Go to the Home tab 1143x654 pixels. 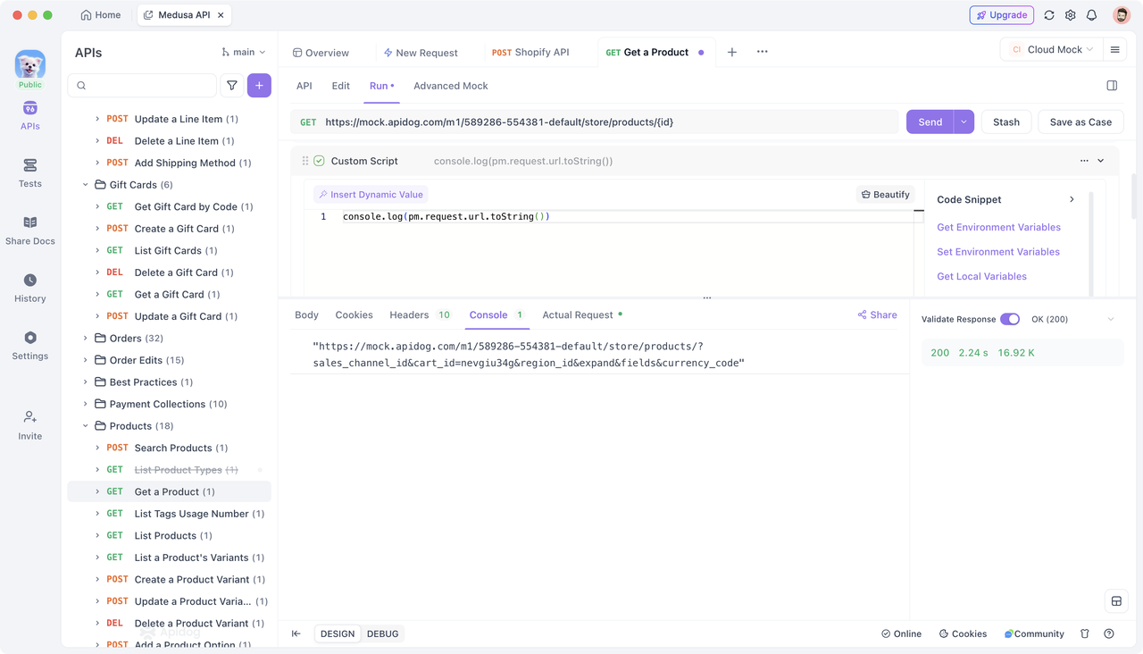[101, 15]
